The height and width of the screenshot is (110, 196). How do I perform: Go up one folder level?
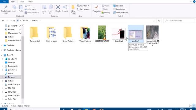[14, 20]
